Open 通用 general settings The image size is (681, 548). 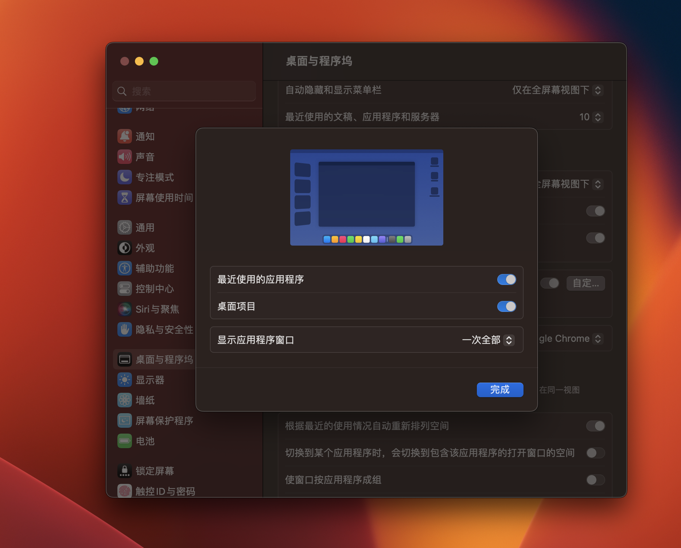point(145,227)
